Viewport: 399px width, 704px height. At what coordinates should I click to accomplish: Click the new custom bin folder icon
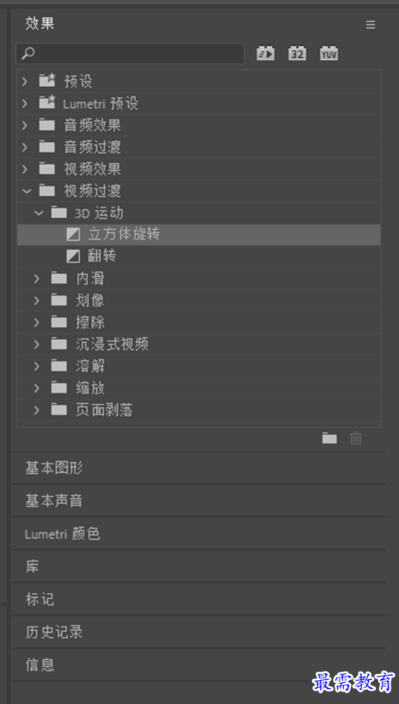(x=330, y=438)
